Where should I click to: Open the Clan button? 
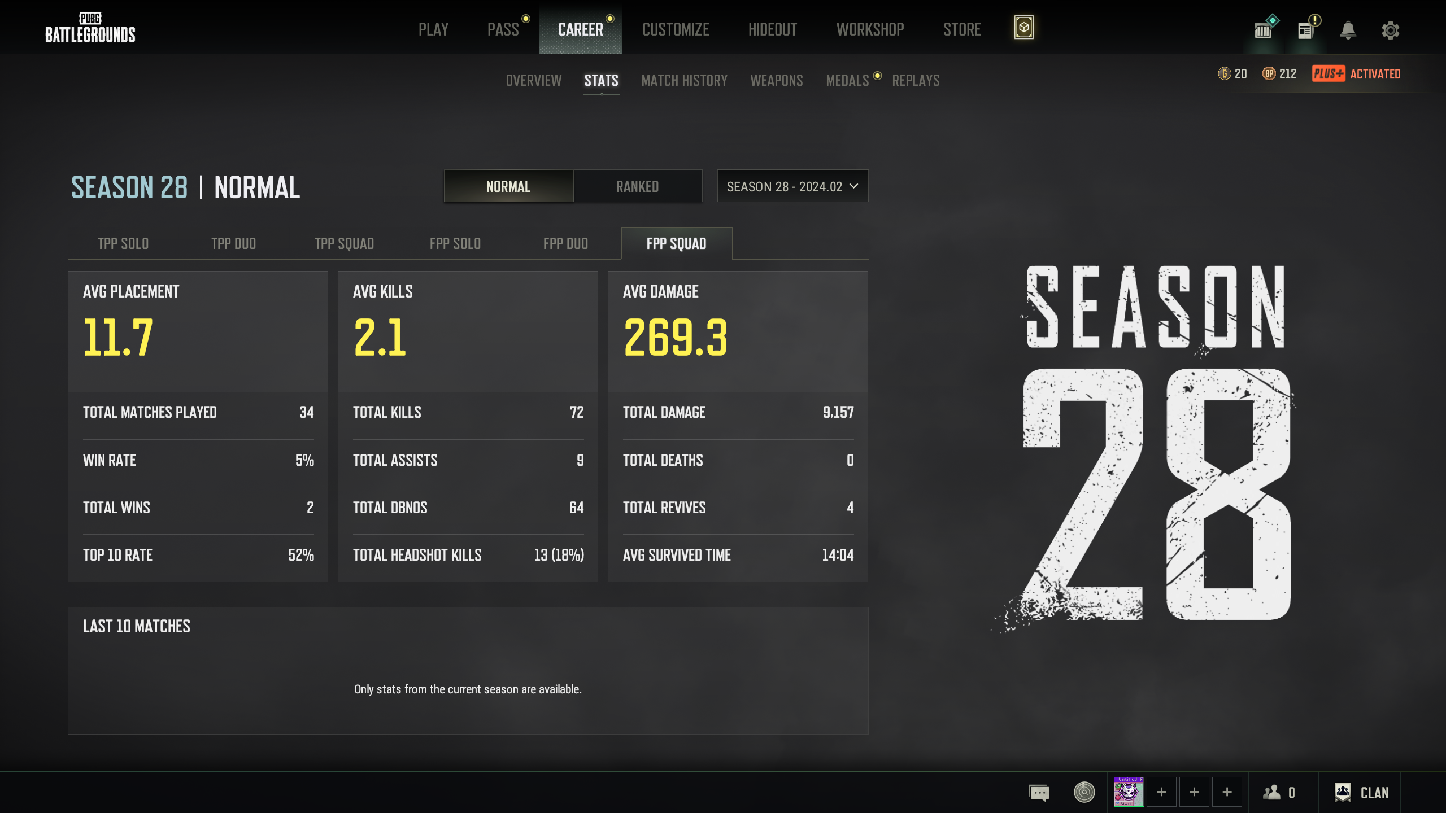point(1361,793)
